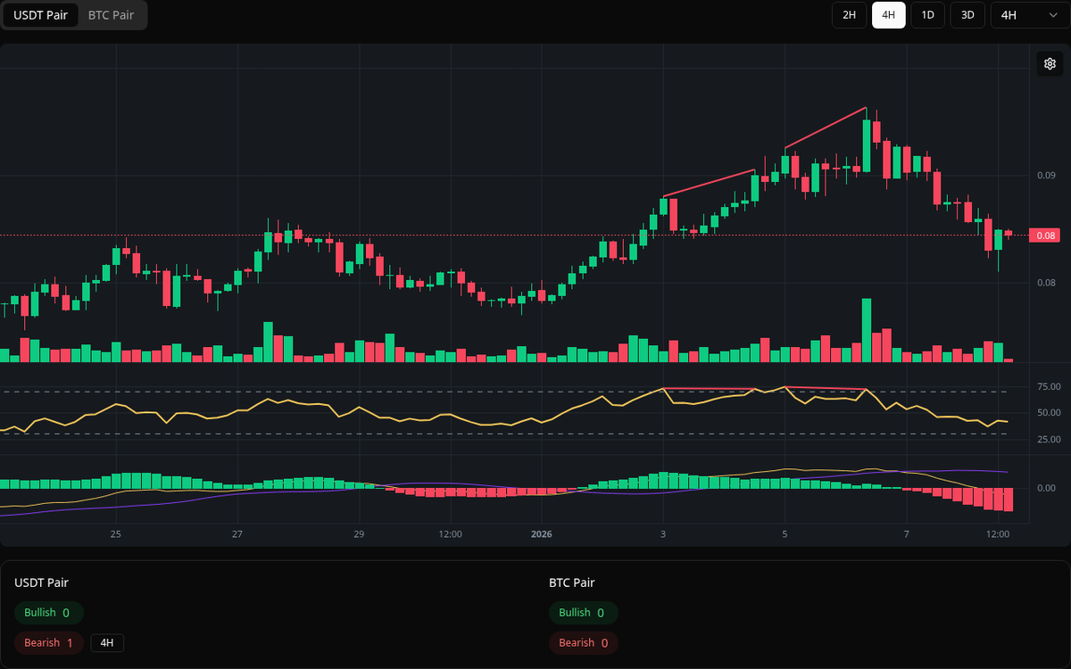The width and height of the screenshot is (1071, 669).
Task: Click the 25 date label on time axis
Action: [115, 534]
